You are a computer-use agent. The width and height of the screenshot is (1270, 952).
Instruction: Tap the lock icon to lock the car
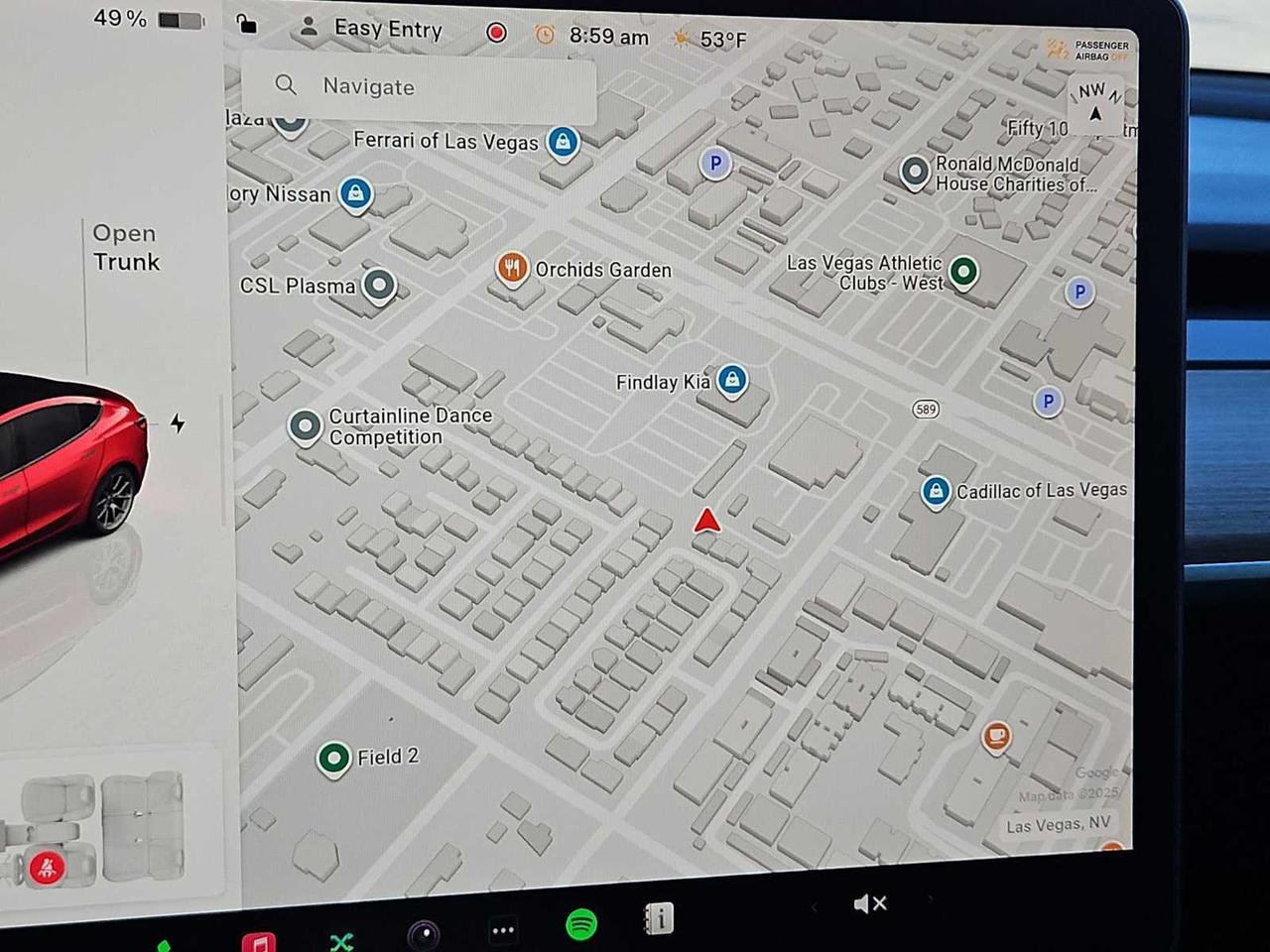point(244,26)
